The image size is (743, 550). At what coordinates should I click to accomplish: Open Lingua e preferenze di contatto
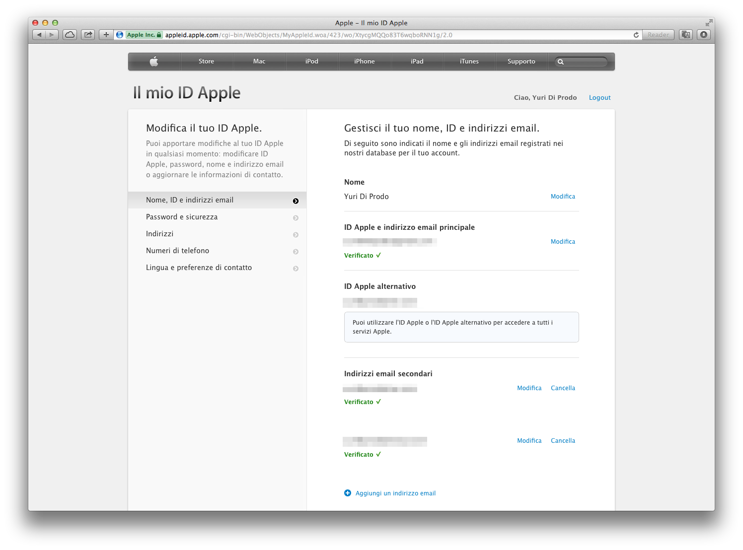click(199, 268)
